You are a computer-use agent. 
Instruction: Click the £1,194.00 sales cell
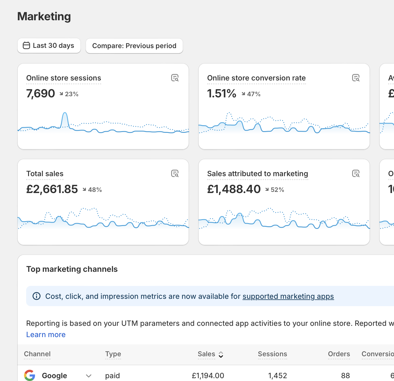click(x=208, y=376)
